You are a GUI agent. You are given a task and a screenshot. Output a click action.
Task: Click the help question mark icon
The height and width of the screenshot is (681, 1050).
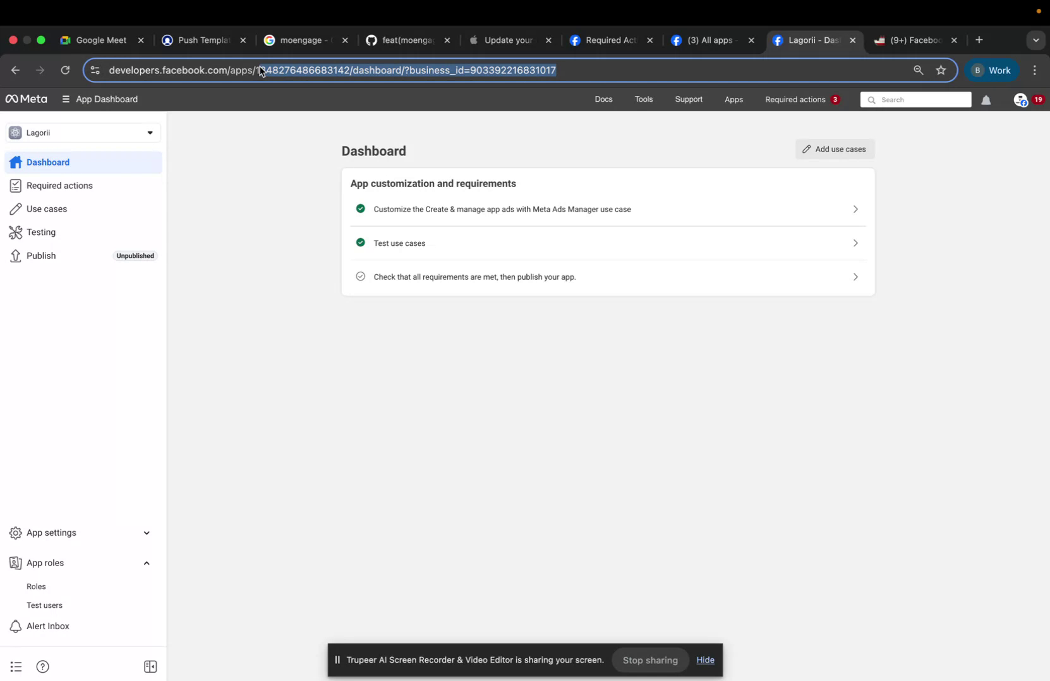pyautogui.click(x=42, y=666)
